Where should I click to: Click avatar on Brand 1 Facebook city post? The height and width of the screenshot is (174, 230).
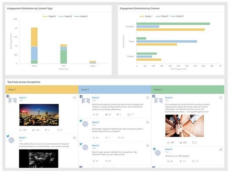click(12, 100)
